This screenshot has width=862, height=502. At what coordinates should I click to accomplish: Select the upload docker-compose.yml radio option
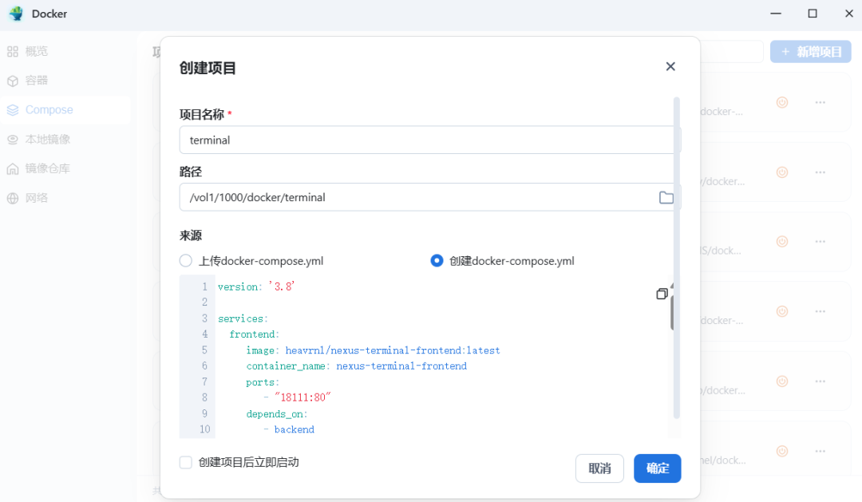click(x=186, y=261)
